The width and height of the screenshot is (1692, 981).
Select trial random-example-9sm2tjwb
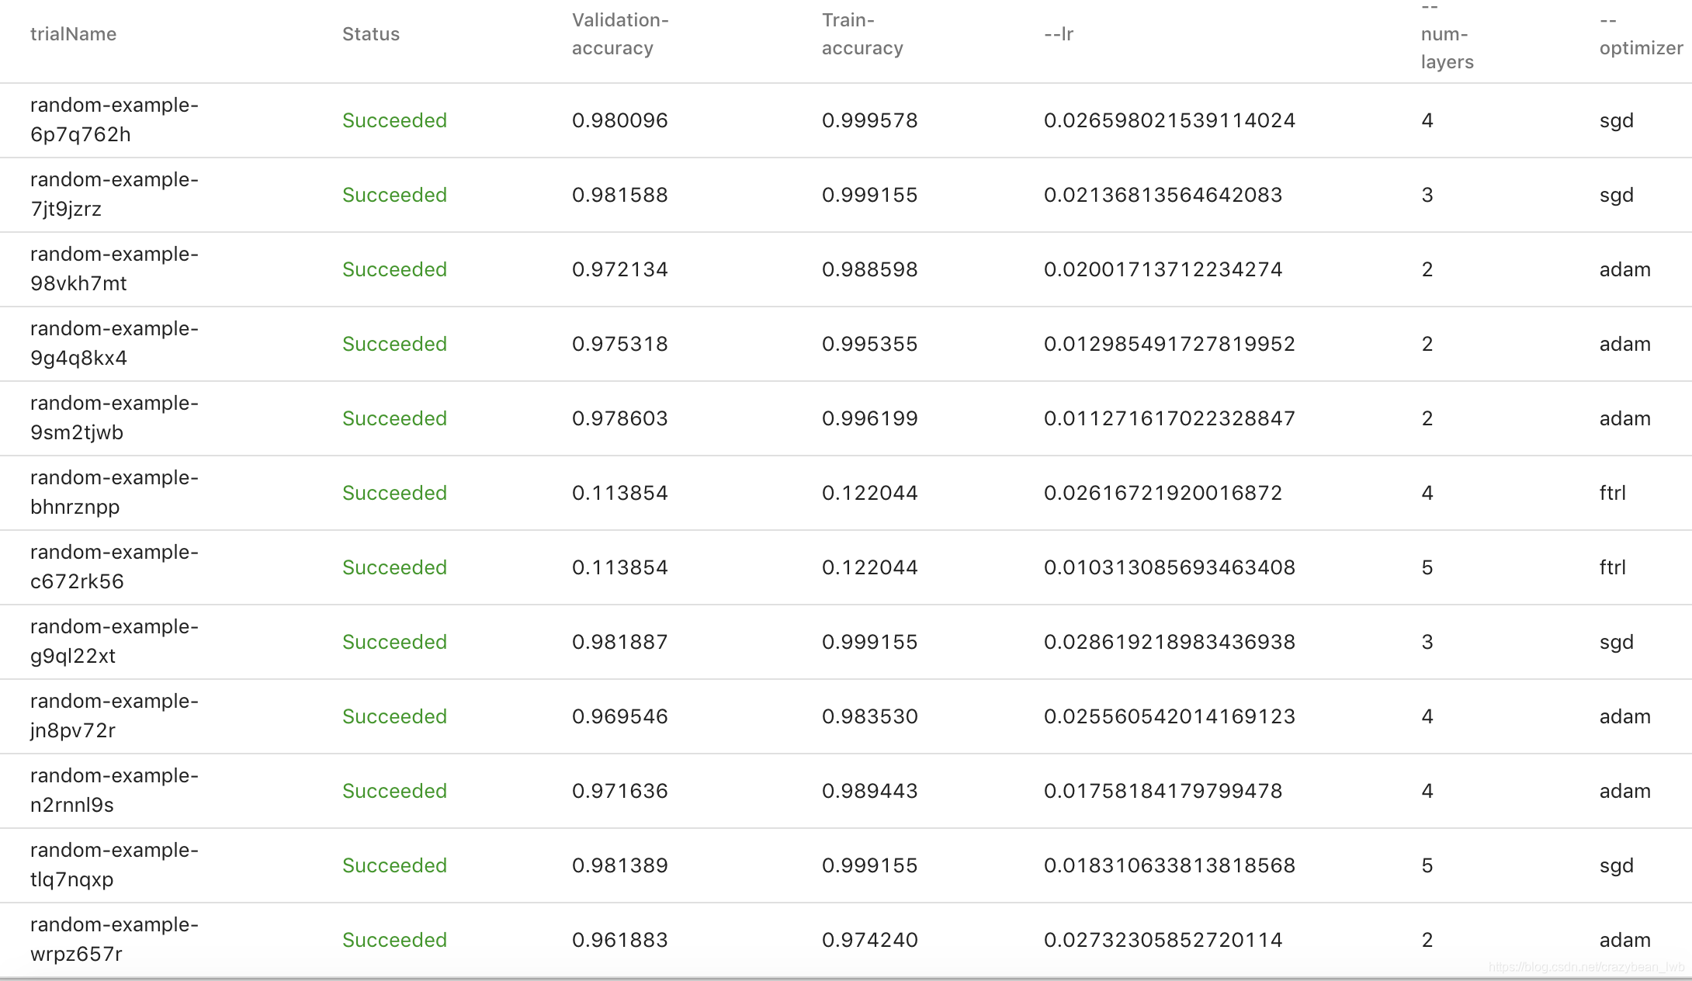click(114, 418)
